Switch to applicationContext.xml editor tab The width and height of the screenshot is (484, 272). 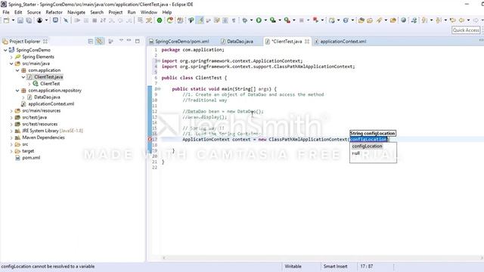click(x=340, y=42)
